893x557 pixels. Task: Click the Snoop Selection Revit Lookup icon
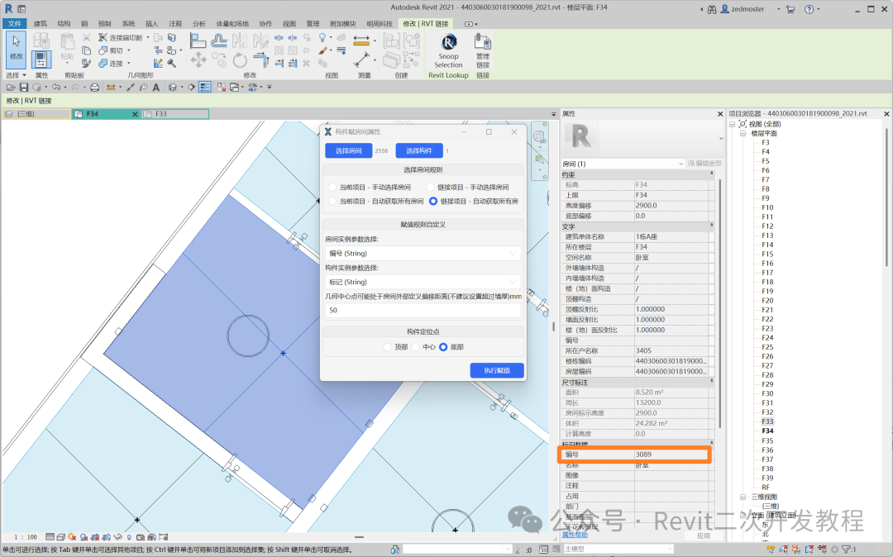point(448,51)
